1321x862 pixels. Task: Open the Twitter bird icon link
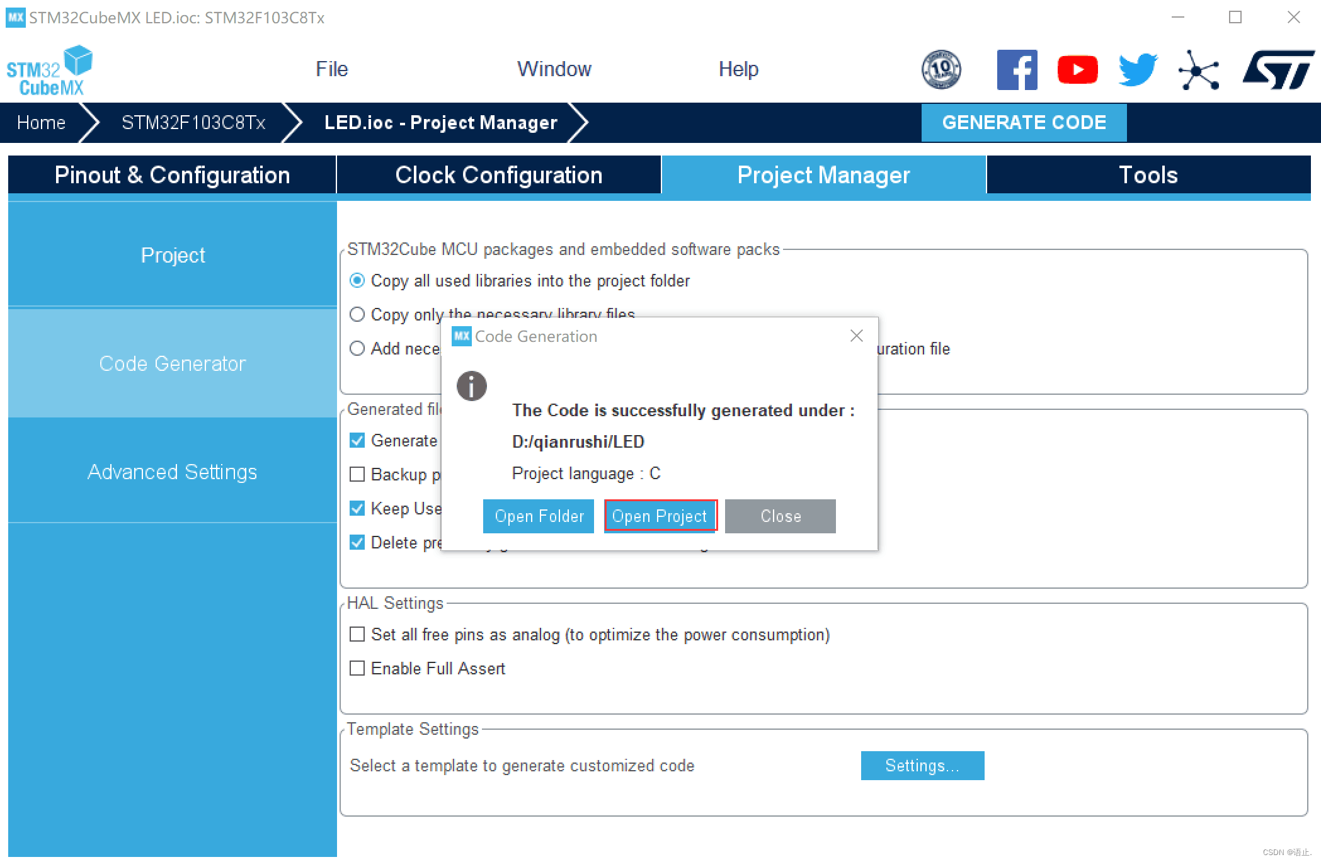point(1138,69)
